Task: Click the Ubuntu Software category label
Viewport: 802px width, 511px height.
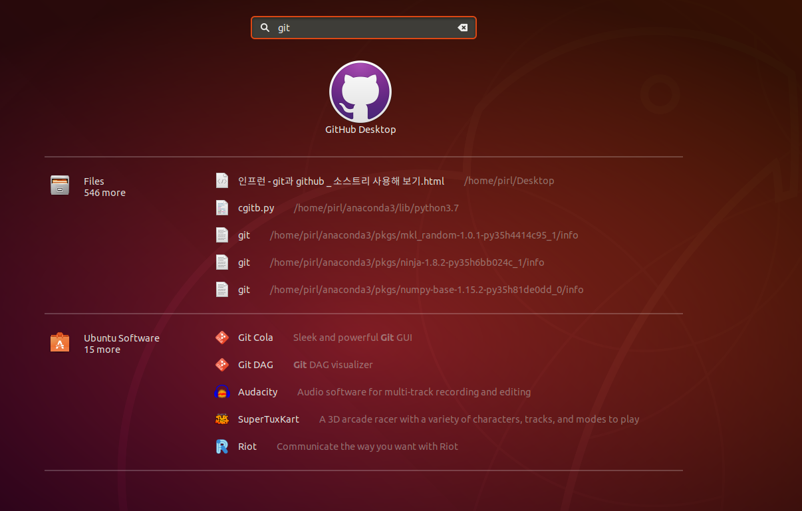Action: click(x=122, y=338)
